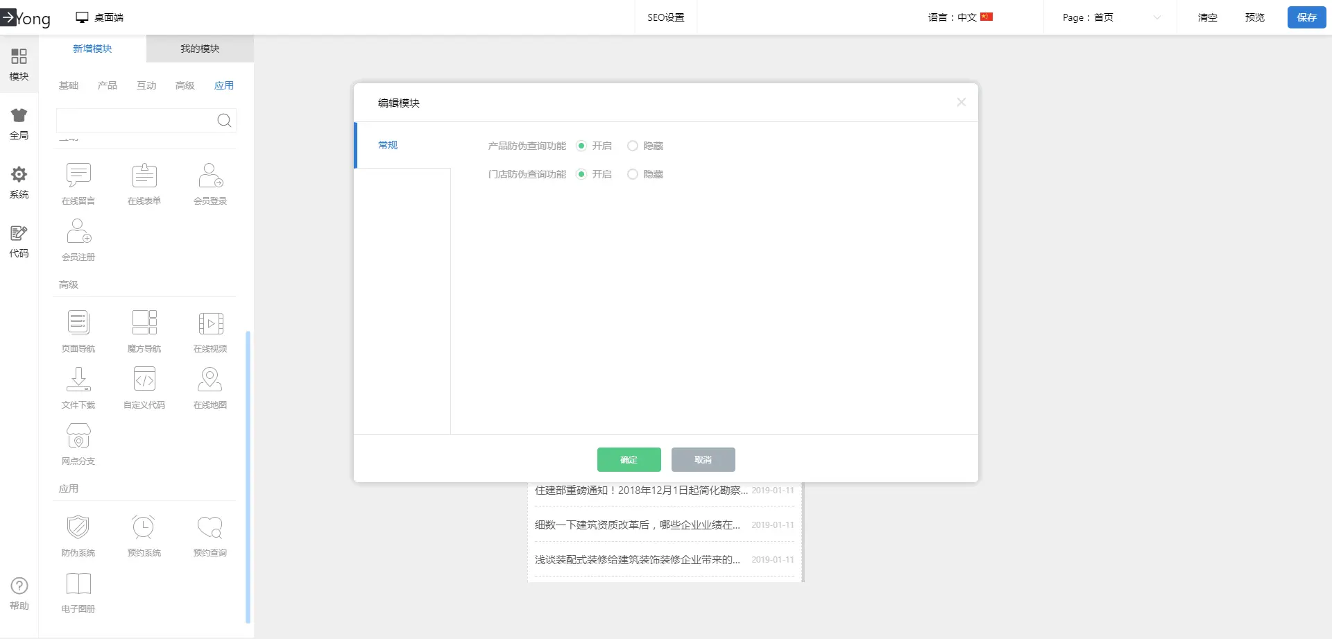Open the 桌面端 device switcher
Viewport: 1332px width, 639px height.
pos(100,17)
